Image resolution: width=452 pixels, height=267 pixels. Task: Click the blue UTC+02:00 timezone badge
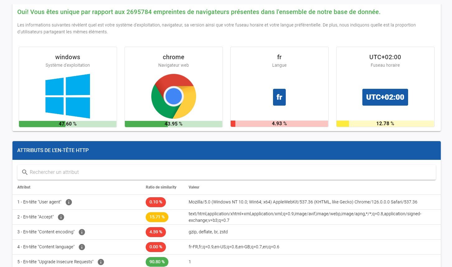pos(385,97)
